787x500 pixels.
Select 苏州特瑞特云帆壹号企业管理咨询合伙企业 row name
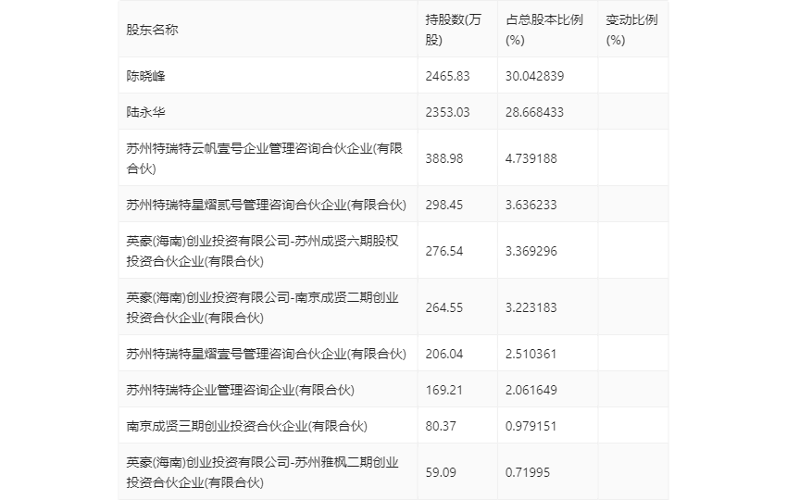pos(265,158)
